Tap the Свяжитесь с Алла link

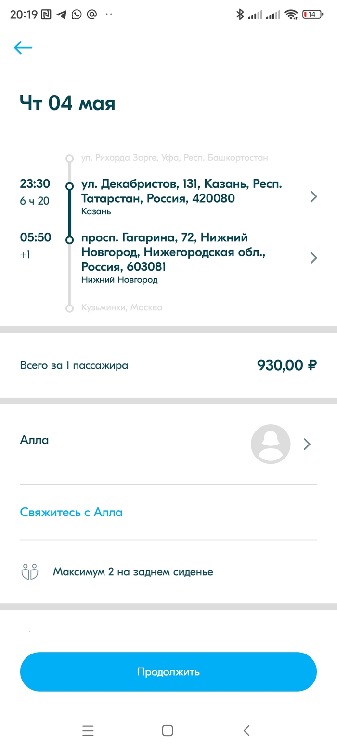pyautogui.click(x=71, y=512)
